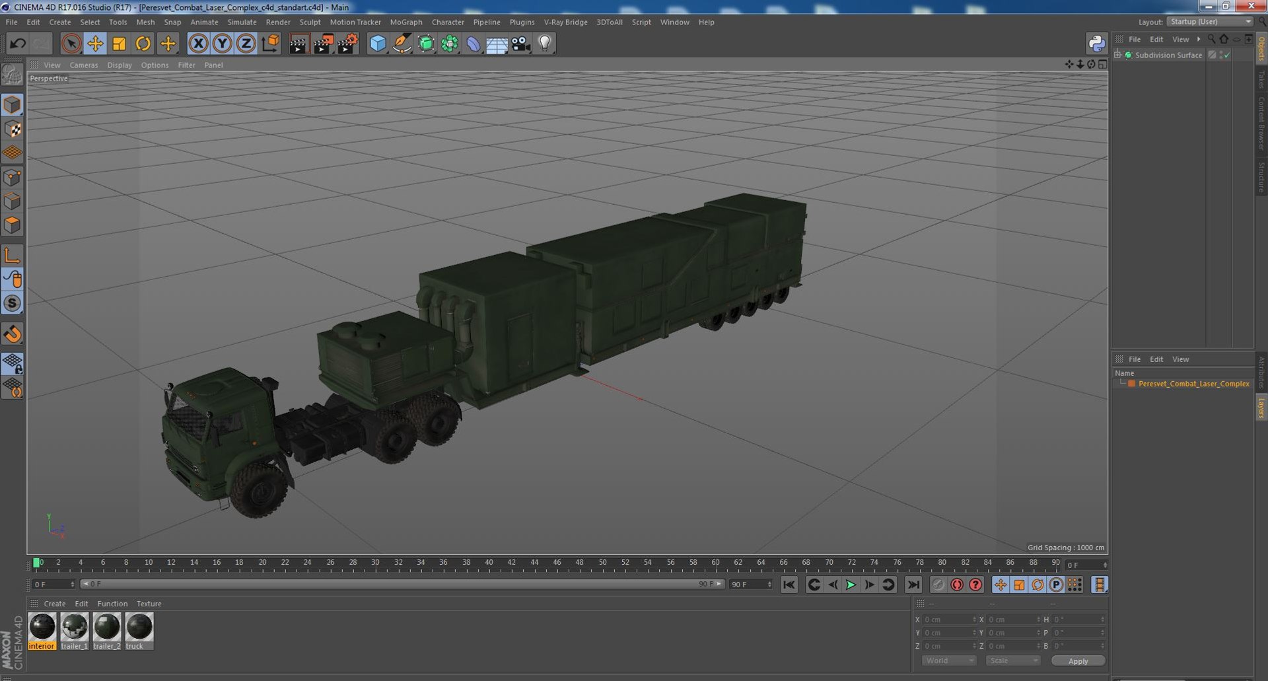Toggle parameter keyframe recording P icon
Viewport: 1268px width, 681px height.
[x=1056, y=585]
